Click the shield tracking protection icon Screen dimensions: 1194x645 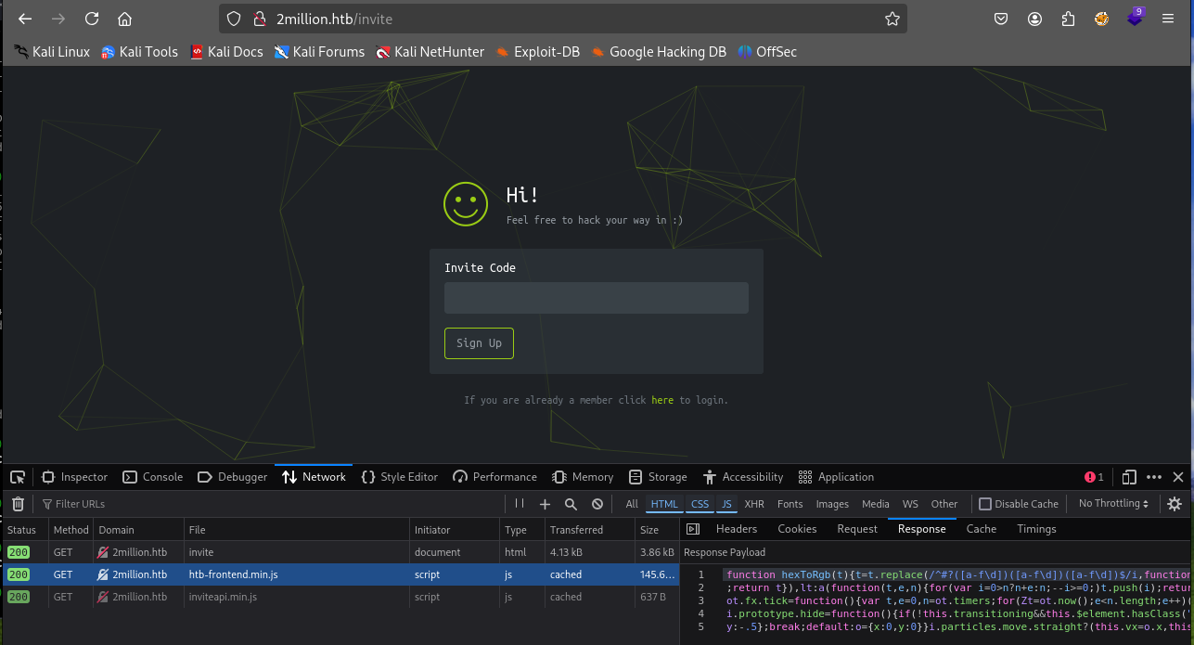234,19
